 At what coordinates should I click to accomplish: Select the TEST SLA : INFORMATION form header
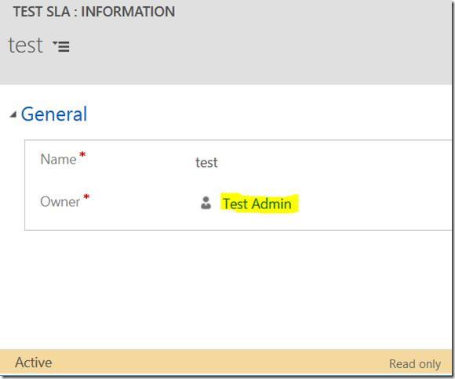pyautogui.click(x=94, y=12)
